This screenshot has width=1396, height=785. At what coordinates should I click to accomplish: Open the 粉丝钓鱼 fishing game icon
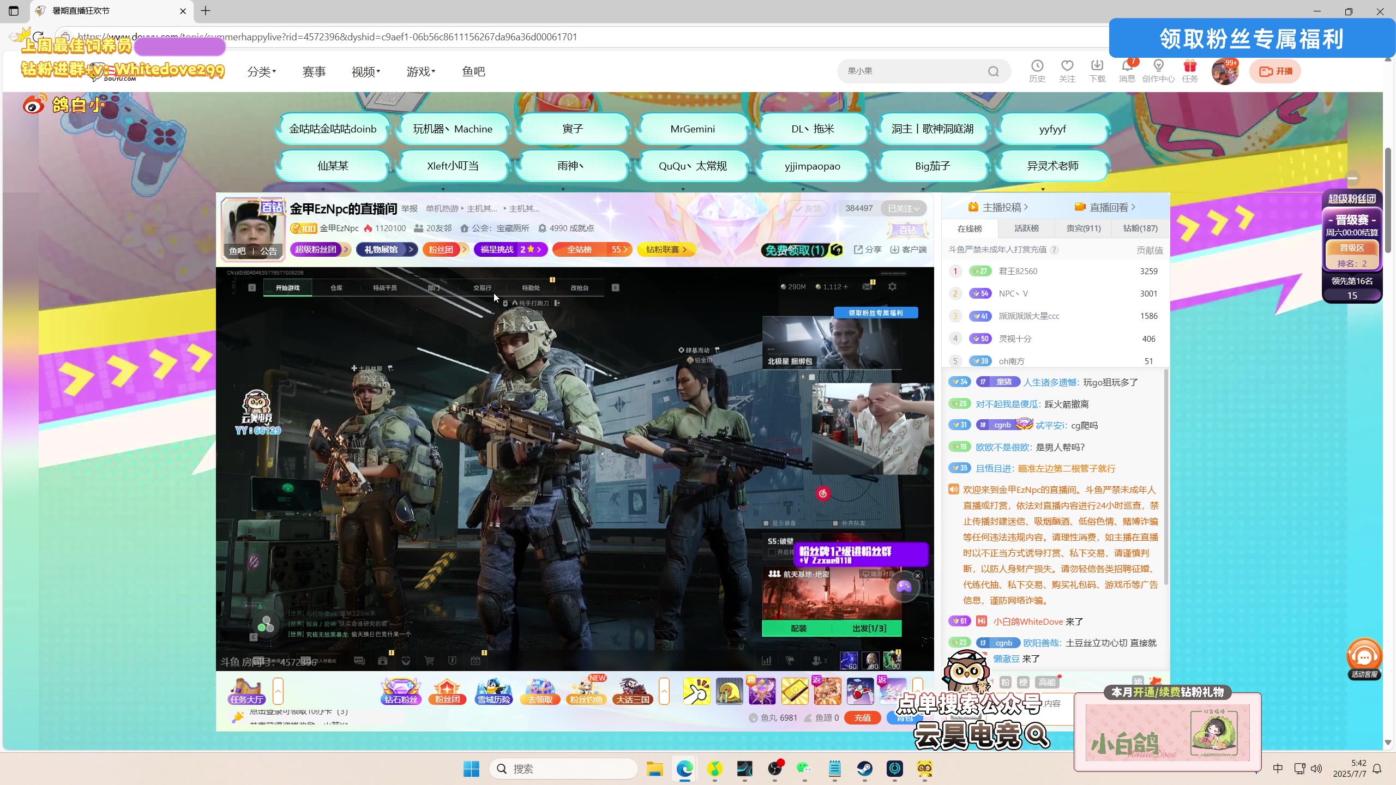click(586, 691)
